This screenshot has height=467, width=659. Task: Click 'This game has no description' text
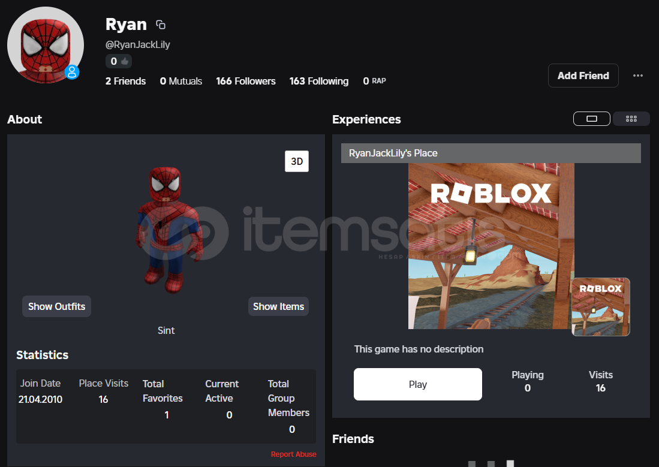(x=419, y=349)
